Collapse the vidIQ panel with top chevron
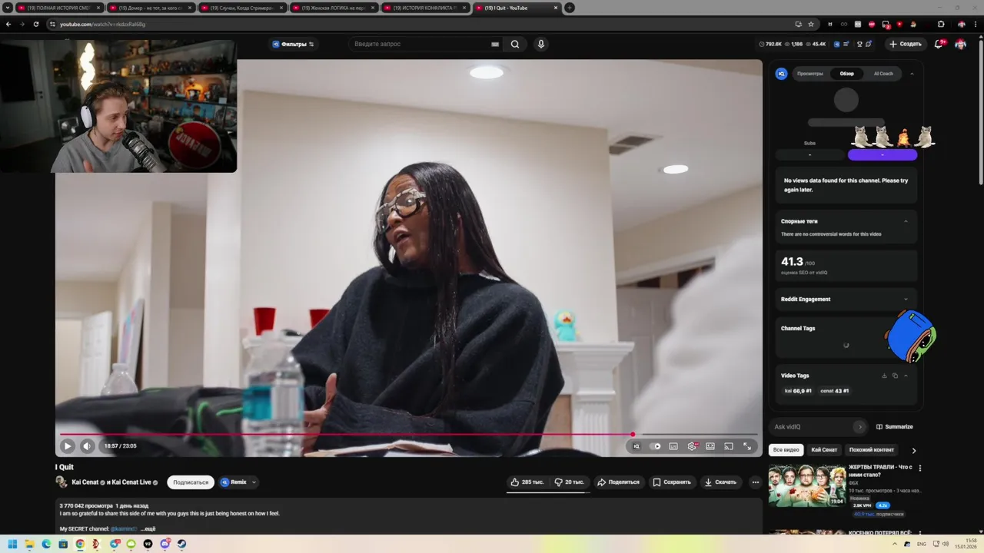The width and height of the screenshot is (984, 553). pos(912,74)
